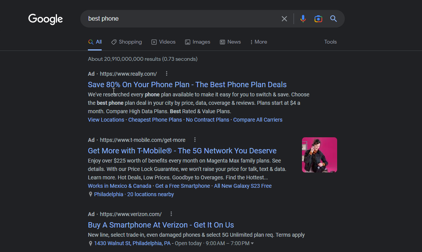
Task: Click the map pin beside 1430 Walnut St
Action: click(91, 243)
